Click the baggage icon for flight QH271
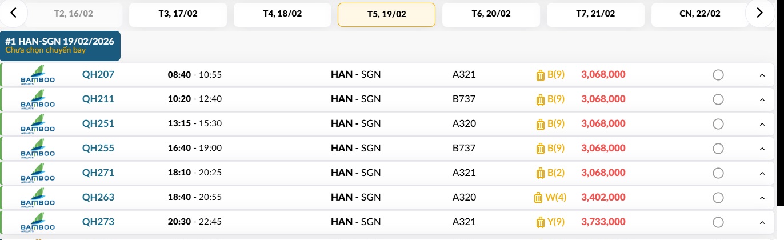784x240 pixels. point(540,173)
